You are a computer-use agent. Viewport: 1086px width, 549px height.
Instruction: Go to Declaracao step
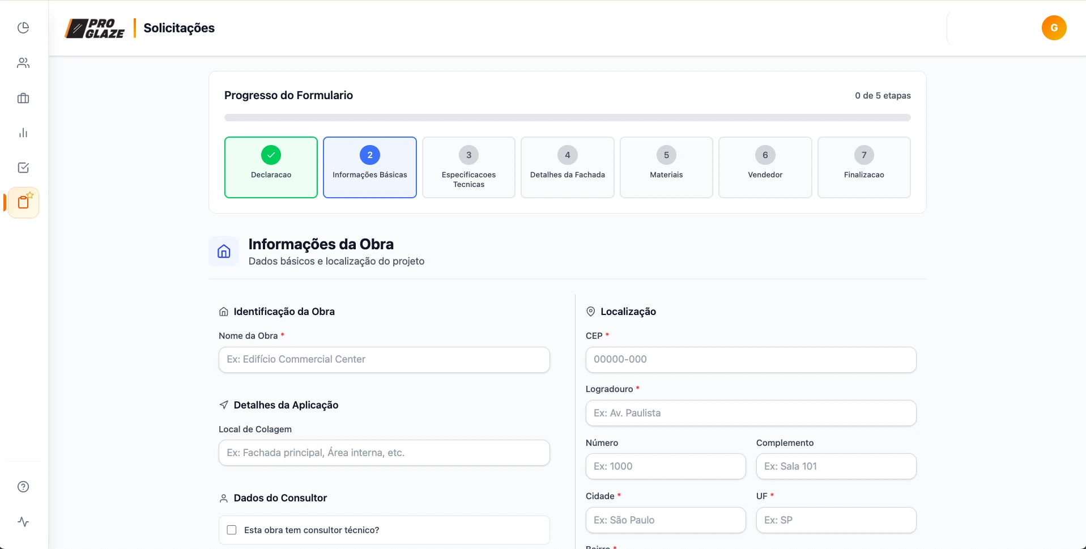271,167
